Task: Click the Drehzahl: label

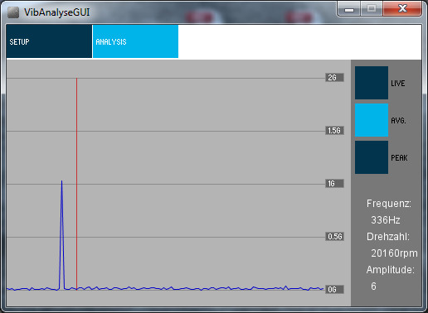Action: point(388,237)
